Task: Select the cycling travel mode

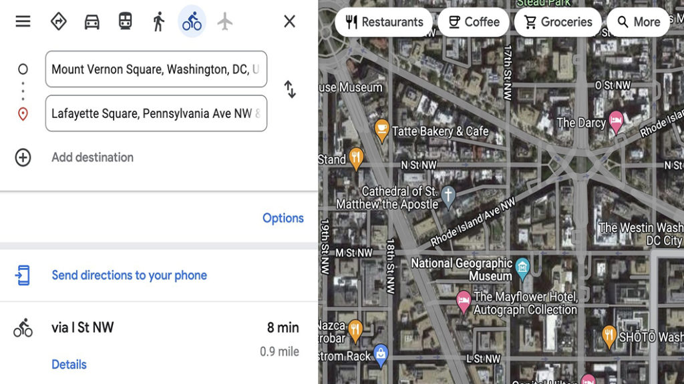Action: tap(192, 21)
